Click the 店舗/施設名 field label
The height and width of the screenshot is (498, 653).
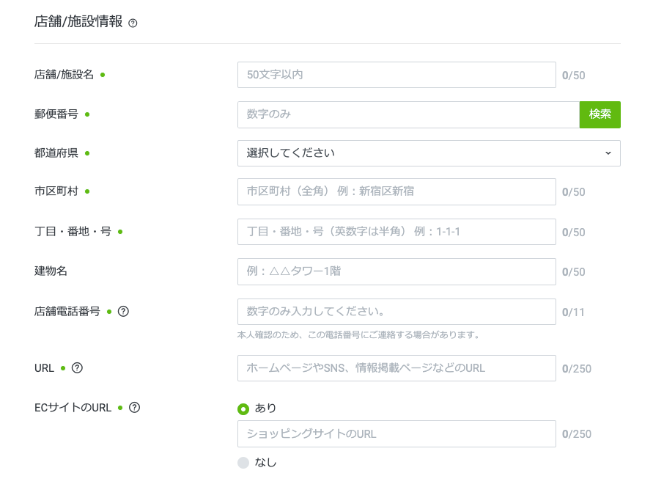click(x=64, y=75)
